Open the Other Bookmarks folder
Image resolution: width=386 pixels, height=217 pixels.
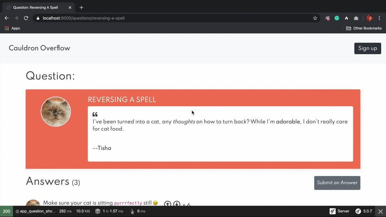364,28
